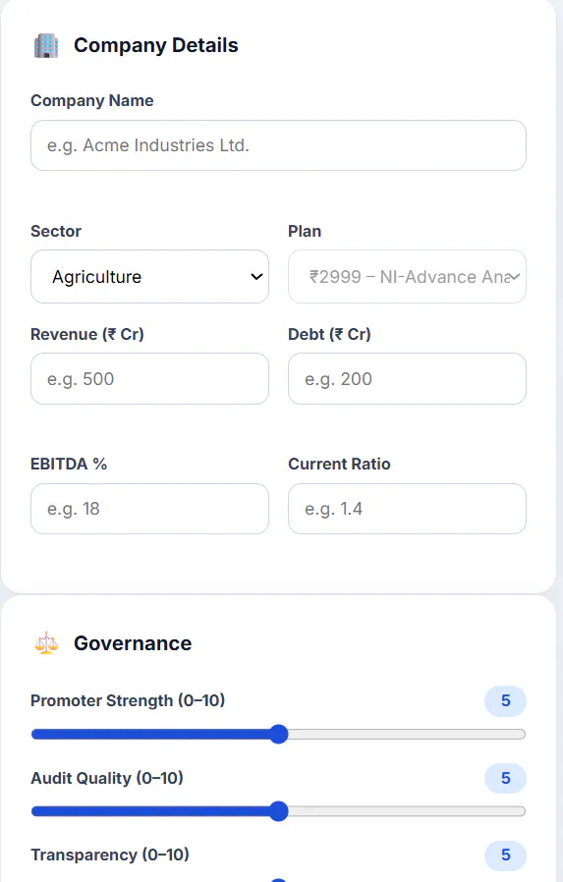Click the Promoter Strength value badge showing 5
Image resolution: width=563 pixels, height=882 pixels.
pyautogui.click(x=506, y=701)
